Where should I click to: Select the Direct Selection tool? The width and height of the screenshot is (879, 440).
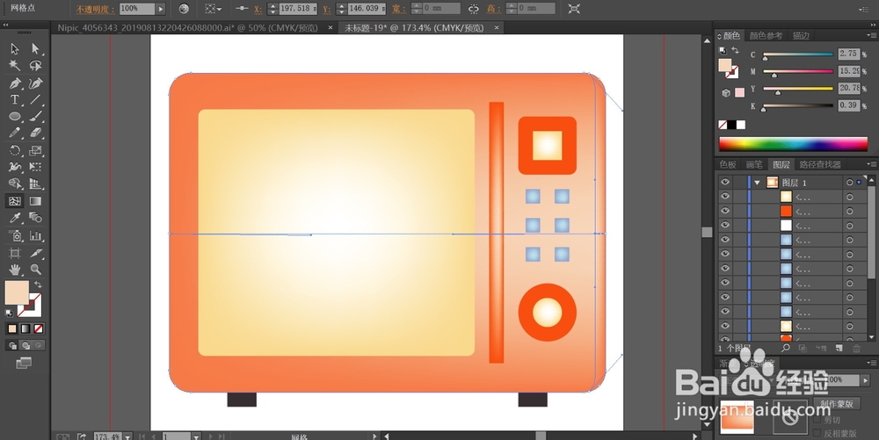[x=36, y=49]
